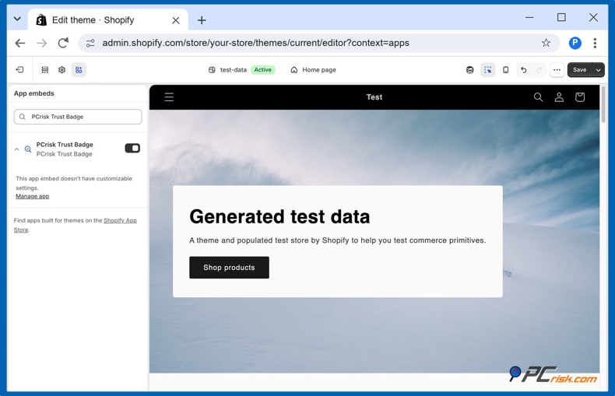
Task: Click the Generated test data heading
Action: (x=279, y=216)
